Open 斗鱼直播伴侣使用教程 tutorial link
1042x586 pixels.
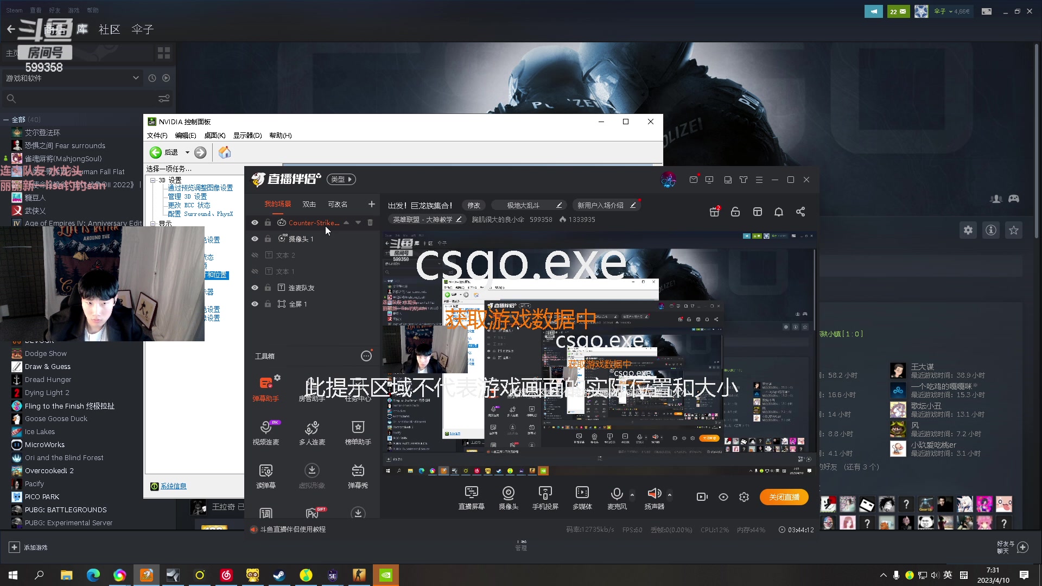(x=293, y=529)
